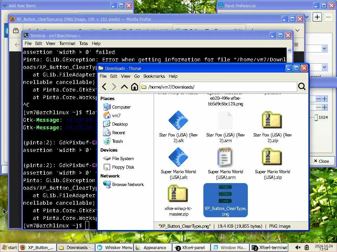Viewport: 337px width, 252px height.
Task: Switch to Downloads taskbar item
Action: point(76,247)
